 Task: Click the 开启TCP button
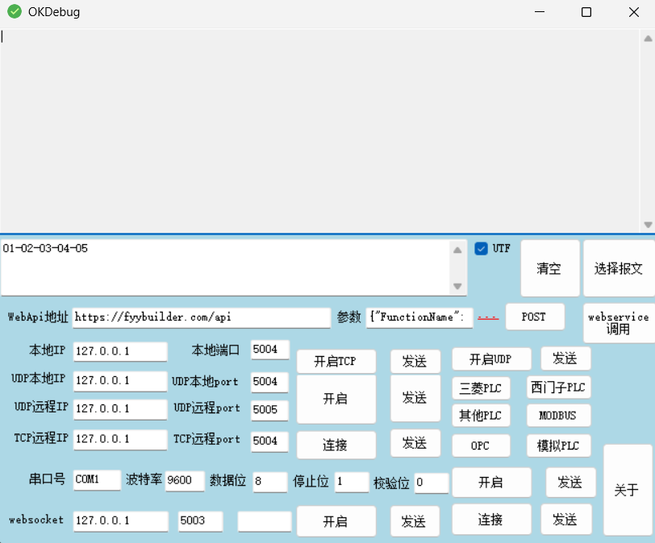coord(336,361)
